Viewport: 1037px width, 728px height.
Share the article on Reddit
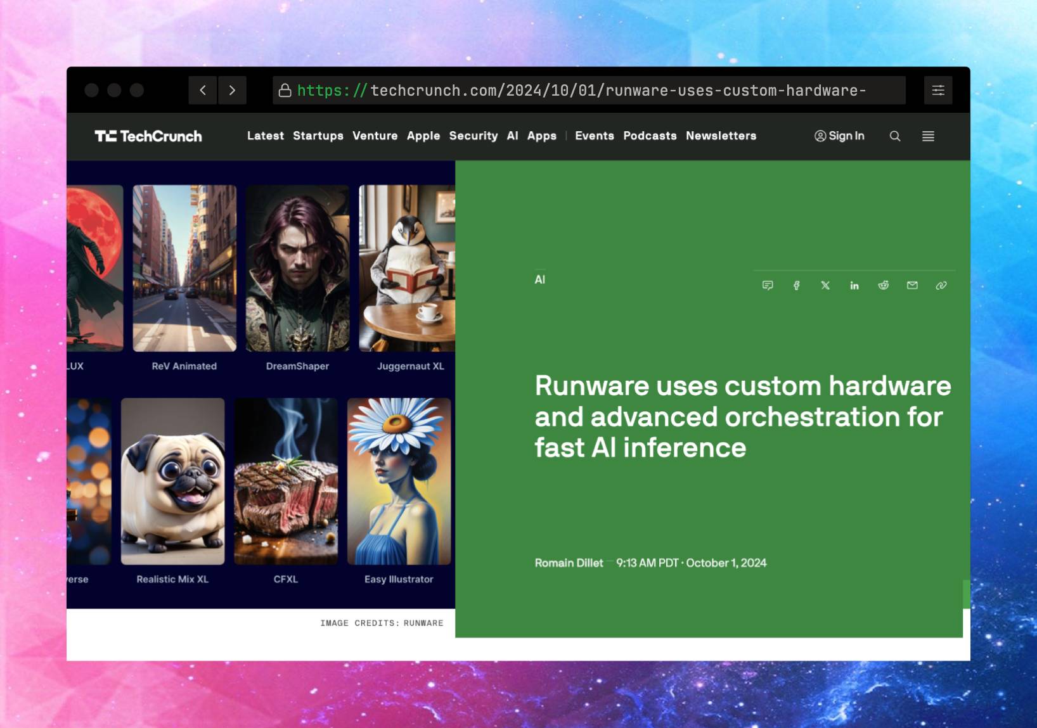click(x=883, y=285)
